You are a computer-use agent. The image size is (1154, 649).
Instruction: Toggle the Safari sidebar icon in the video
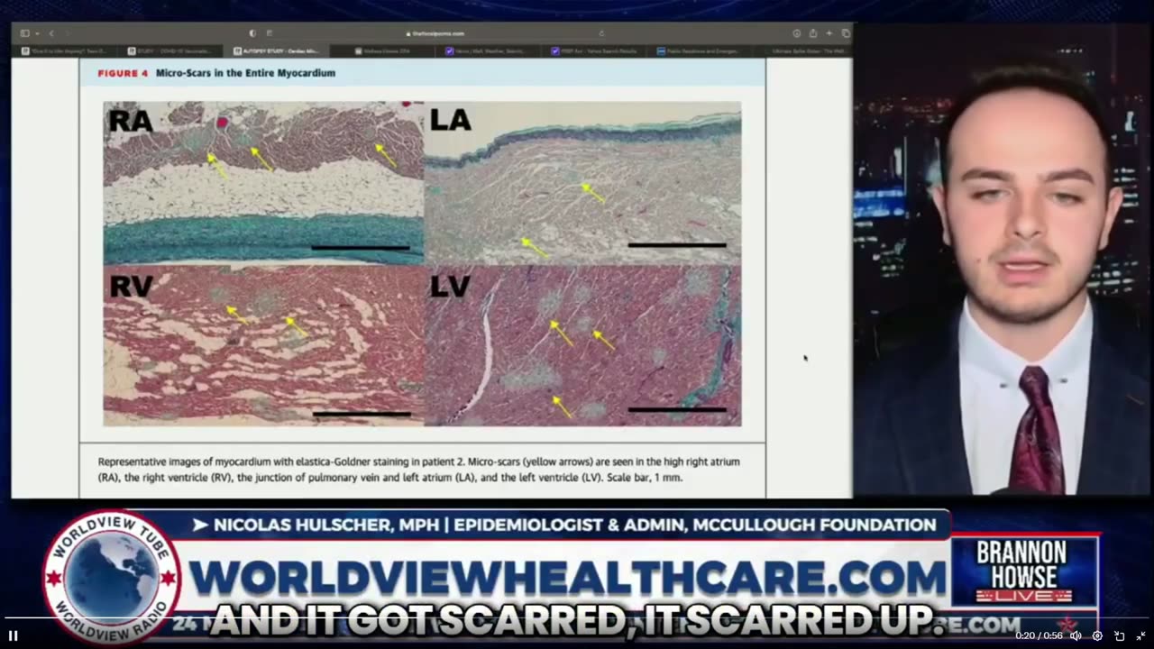[x=25, y=33]
